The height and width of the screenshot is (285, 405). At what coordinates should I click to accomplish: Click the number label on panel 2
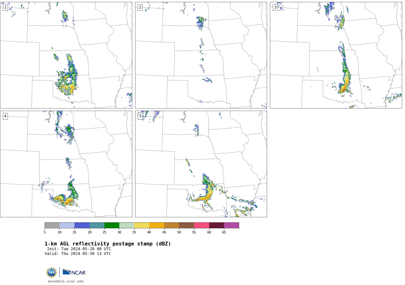[140, 7]
